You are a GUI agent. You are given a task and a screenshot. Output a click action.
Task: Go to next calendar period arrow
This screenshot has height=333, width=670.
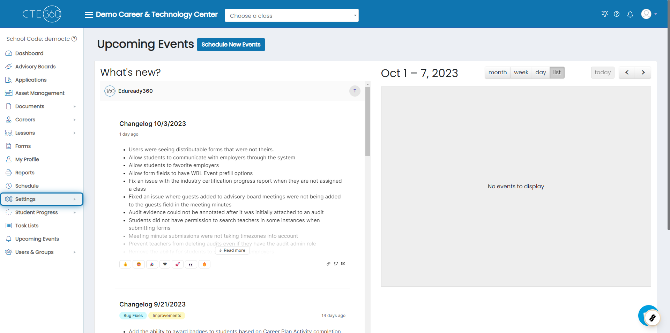coord(643,73)
